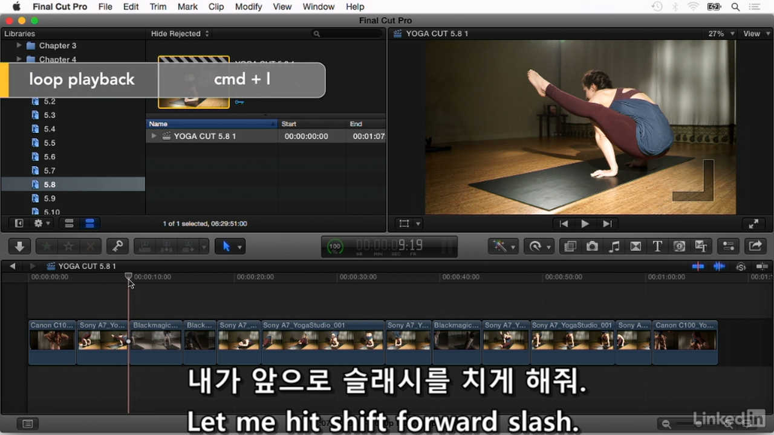The height and width of the screenshot is (435, 774).
Task: Toggle video and audio skimming
Action: pyautogui.click(x=698, y=266)
